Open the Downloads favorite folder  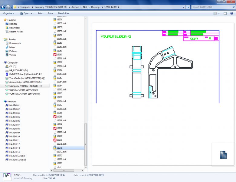(15, 28)
